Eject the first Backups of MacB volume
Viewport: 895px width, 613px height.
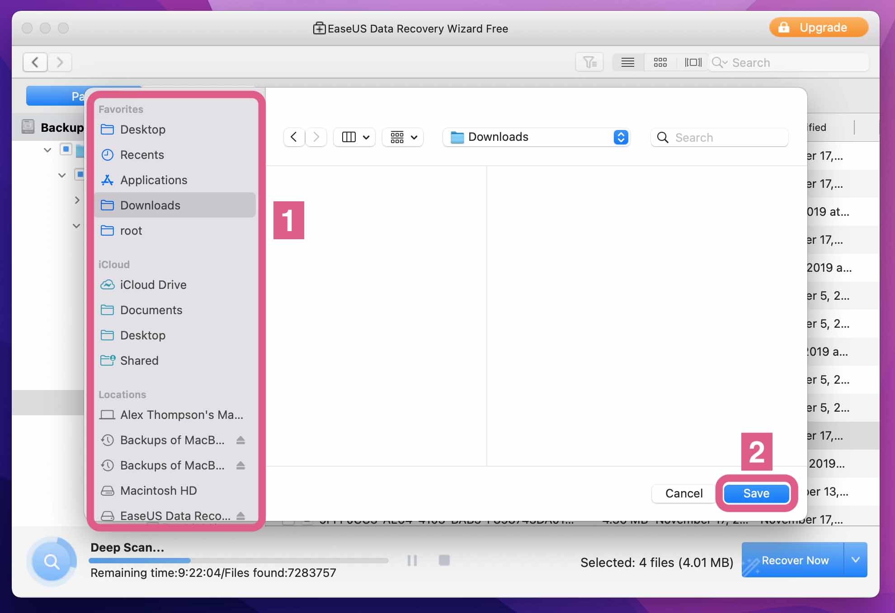(240, 440)
